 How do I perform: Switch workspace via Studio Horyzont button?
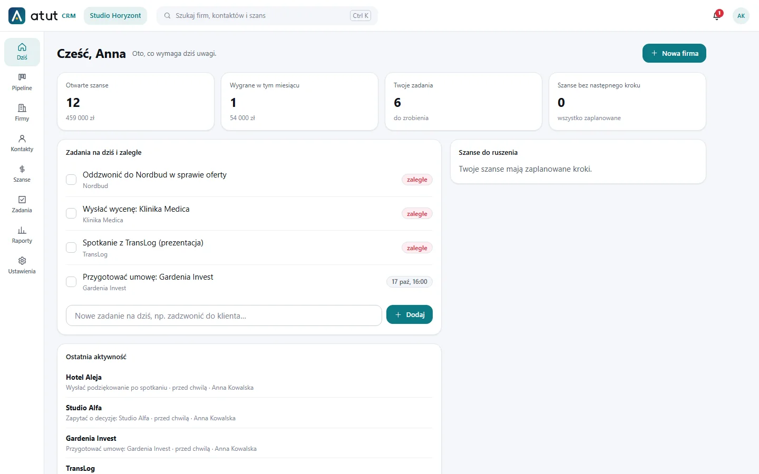point(115,16)
